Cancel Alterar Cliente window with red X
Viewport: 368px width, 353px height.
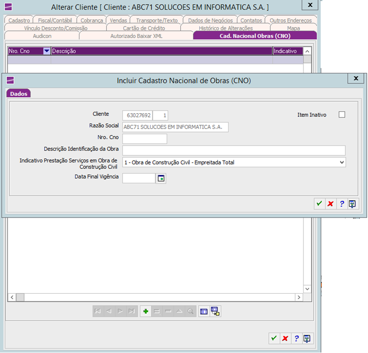pyautogui.click(x=285, y=338)
